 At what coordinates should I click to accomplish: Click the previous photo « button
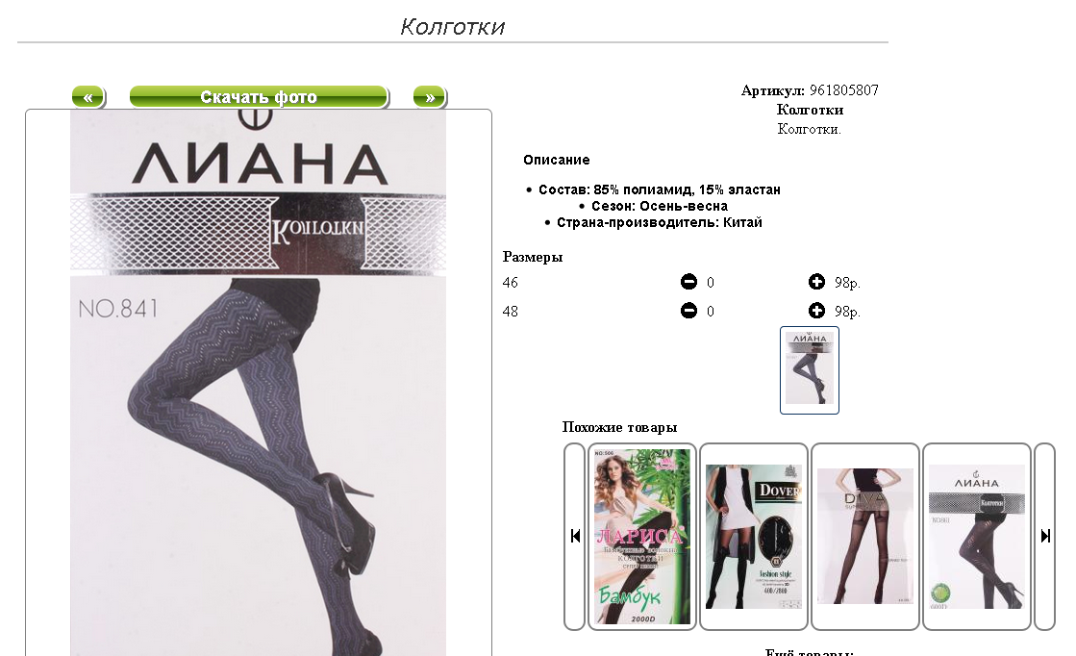(x=88, y=97)
